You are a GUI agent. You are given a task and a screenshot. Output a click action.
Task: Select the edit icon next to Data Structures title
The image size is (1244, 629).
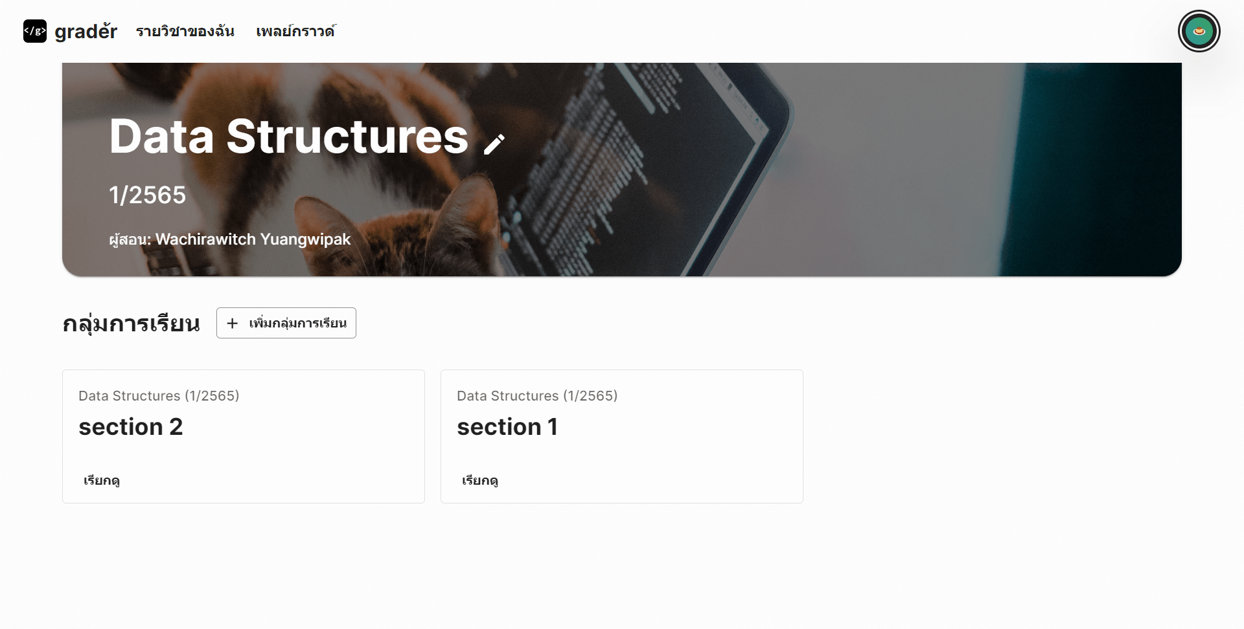coord(495,142)
